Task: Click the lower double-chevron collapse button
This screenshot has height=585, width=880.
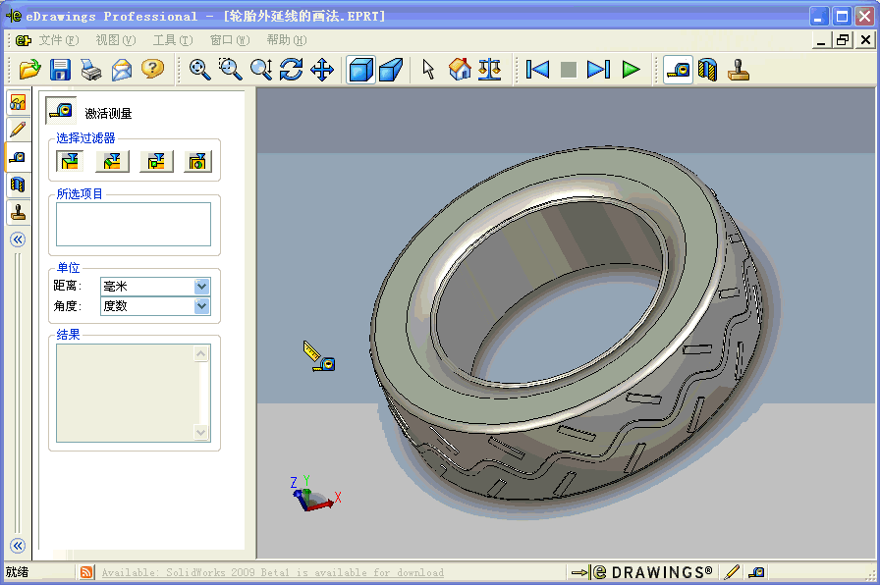Action: point(18,545)
